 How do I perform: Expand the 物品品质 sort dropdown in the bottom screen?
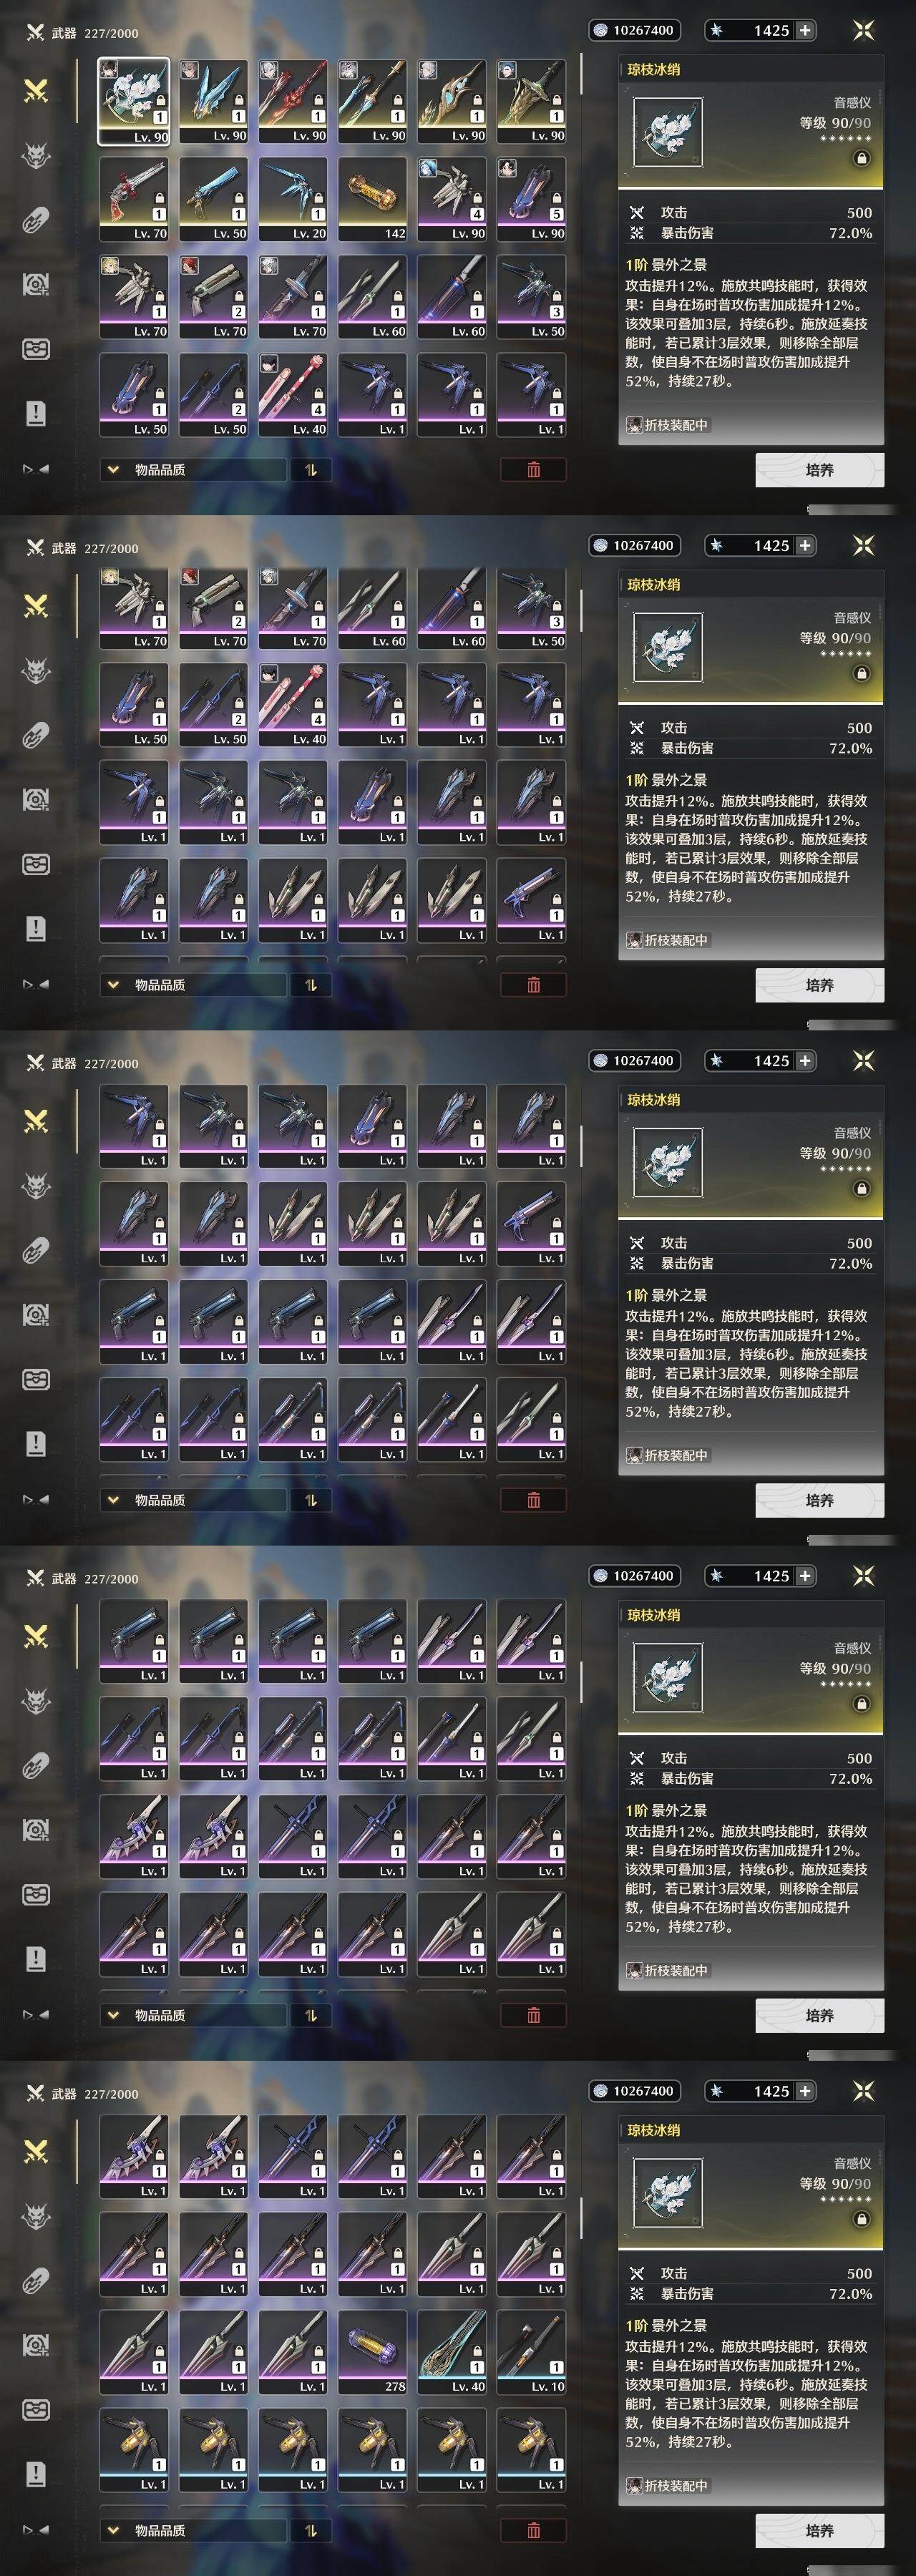pos(193,2530)
